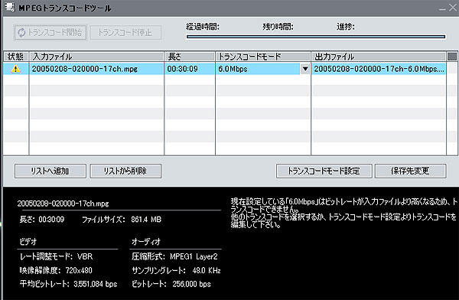This screenshot has height=300, width=459.
Task: Click the リストから削除 button
Action: click(125, 171)
